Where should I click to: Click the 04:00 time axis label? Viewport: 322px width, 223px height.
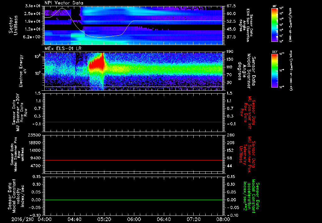pyautogui.click(x=44, y=219)
